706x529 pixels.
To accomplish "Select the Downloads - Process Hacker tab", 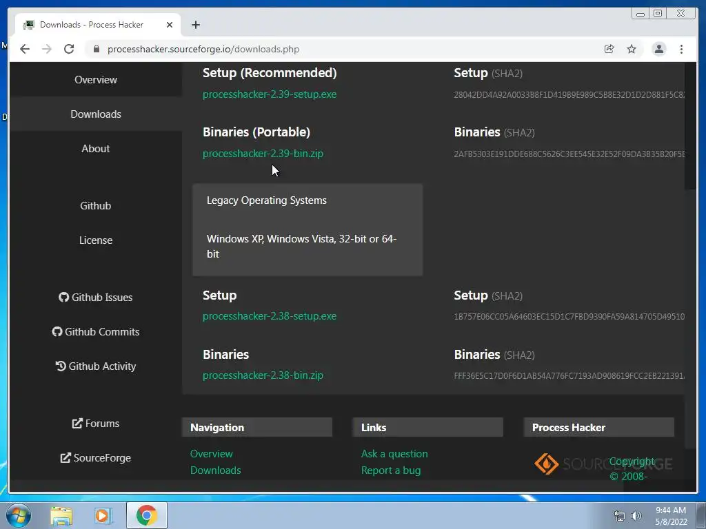I will [98, 25].
